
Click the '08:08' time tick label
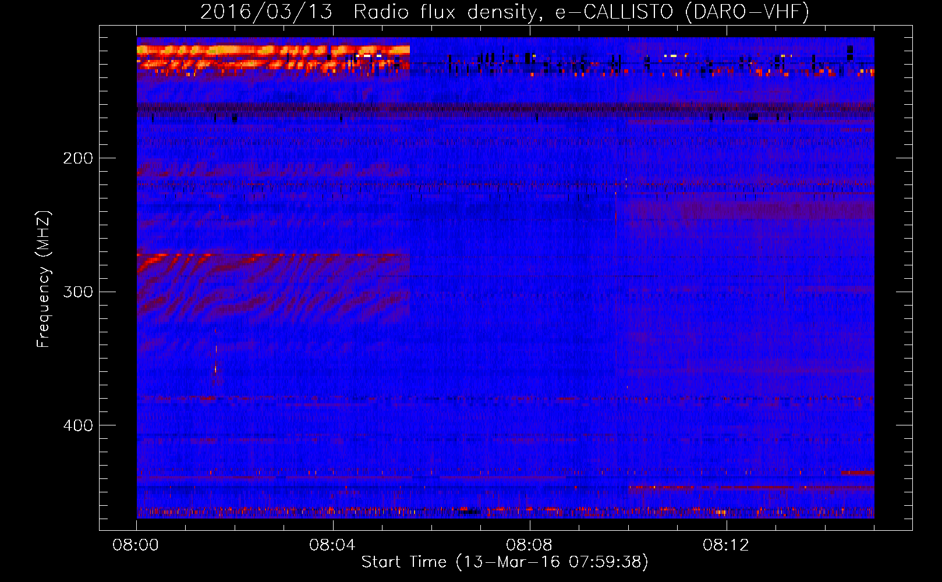pyautogui.click(x=529, y=545)
